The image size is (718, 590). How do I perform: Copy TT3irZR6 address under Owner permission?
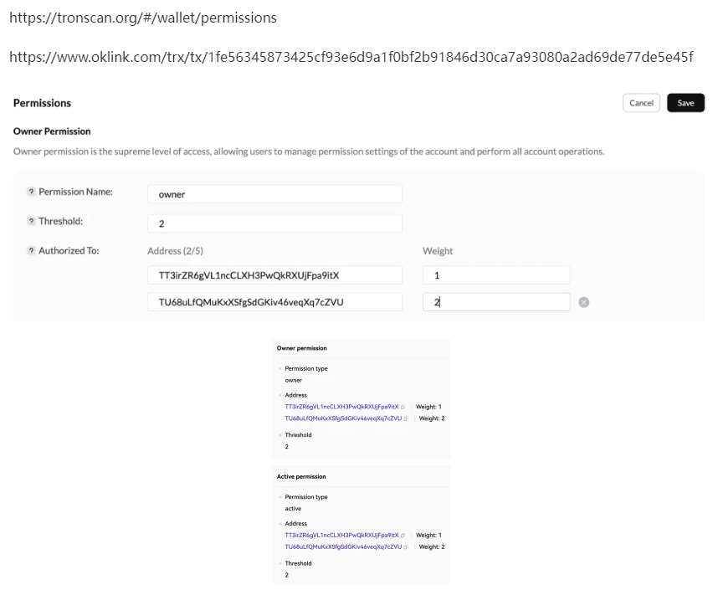[403, 407]
